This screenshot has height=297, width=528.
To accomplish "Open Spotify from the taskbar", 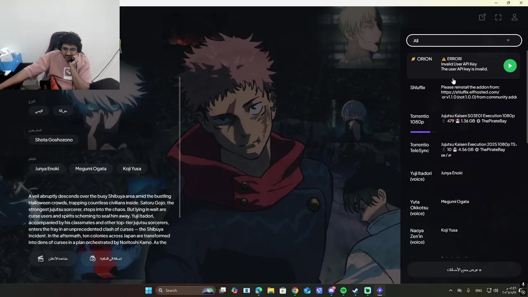I will pos(343,290).
